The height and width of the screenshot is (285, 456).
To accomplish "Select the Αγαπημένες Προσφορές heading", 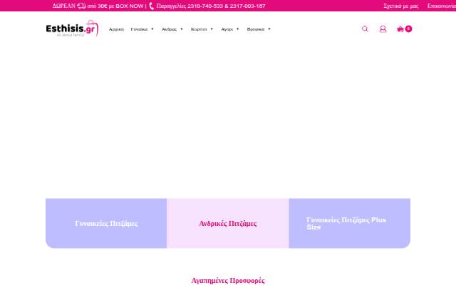I will coord(228,280).
